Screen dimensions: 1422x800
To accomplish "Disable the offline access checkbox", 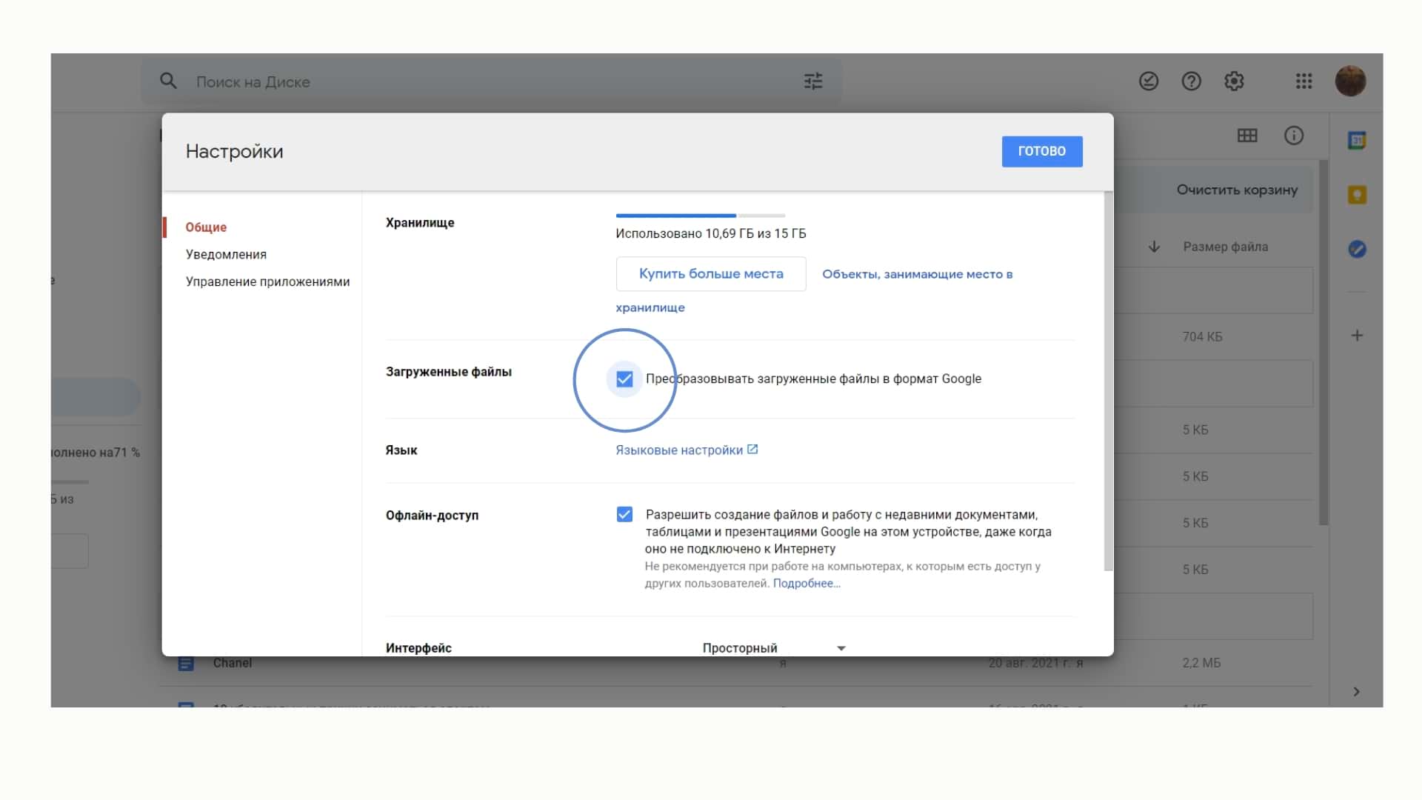I will (624, 515).
